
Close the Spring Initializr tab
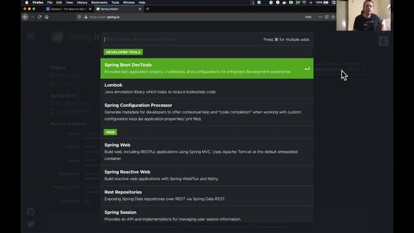tap(140, 9)
